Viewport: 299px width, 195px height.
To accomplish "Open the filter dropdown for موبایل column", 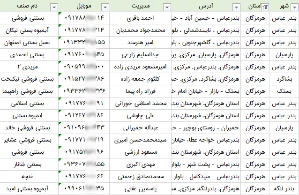I will [x=105, y=7].
